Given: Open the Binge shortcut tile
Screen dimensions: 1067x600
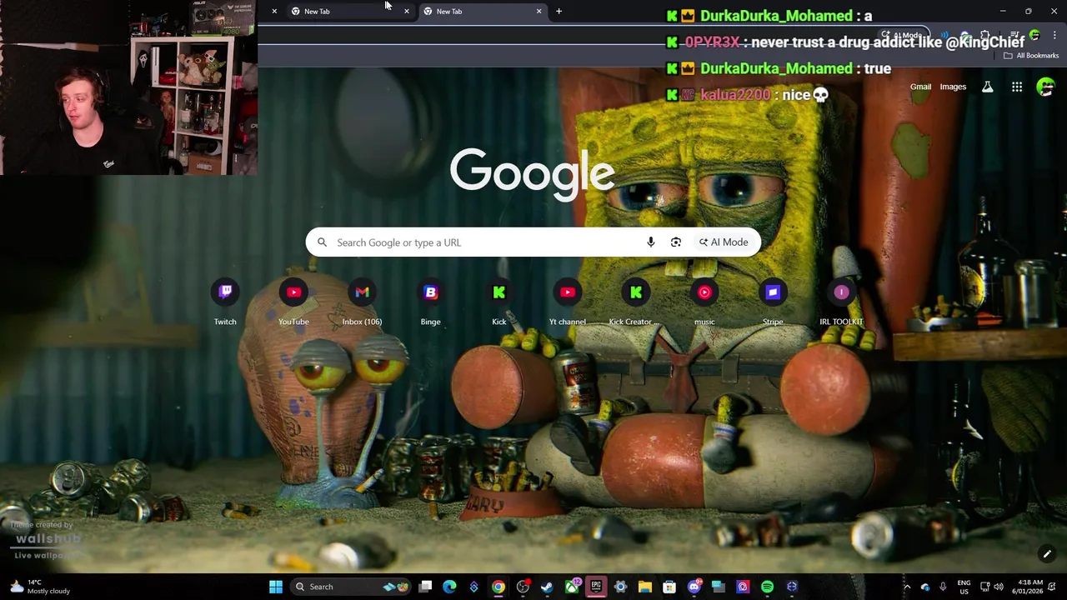Looking at the screenshot, I should 430,302.
